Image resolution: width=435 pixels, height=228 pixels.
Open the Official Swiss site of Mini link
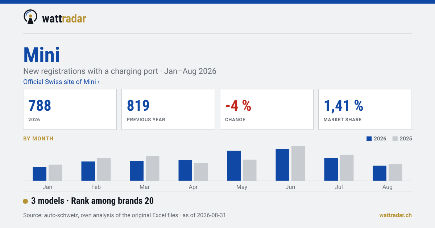pos(61,82)
